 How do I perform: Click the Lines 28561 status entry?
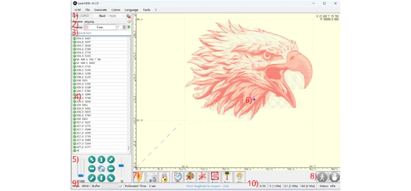click(81, 186)
